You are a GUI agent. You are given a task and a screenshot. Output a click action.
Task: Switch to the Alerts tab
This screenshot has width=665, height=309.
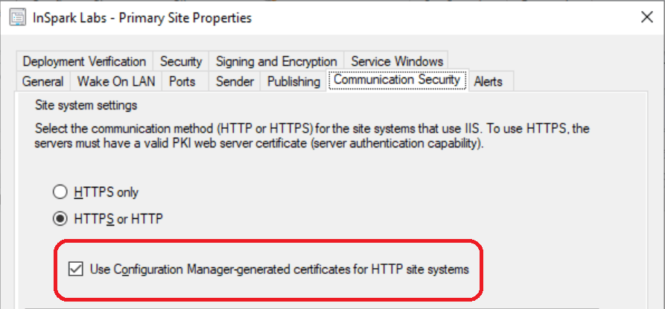(489, 81)
